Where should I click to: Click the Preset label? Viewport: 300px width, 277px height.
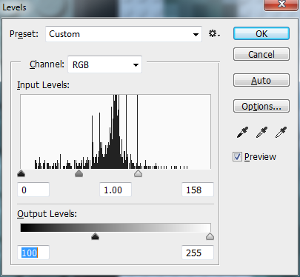pos(24,34)
